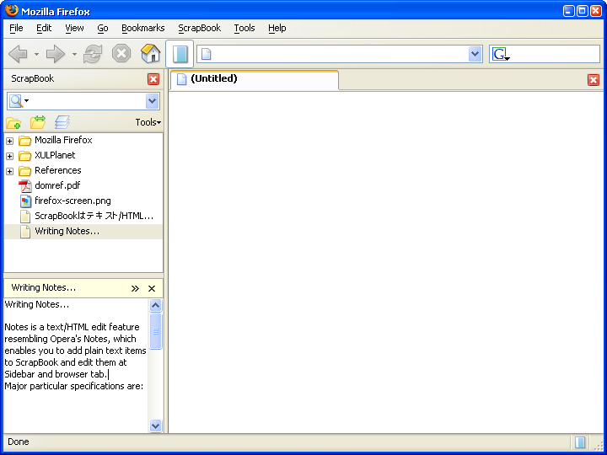Viewport: 607px width, 455px height.
Task: Click the Forward navigation arrow
Action: click(x=56, y=54)
